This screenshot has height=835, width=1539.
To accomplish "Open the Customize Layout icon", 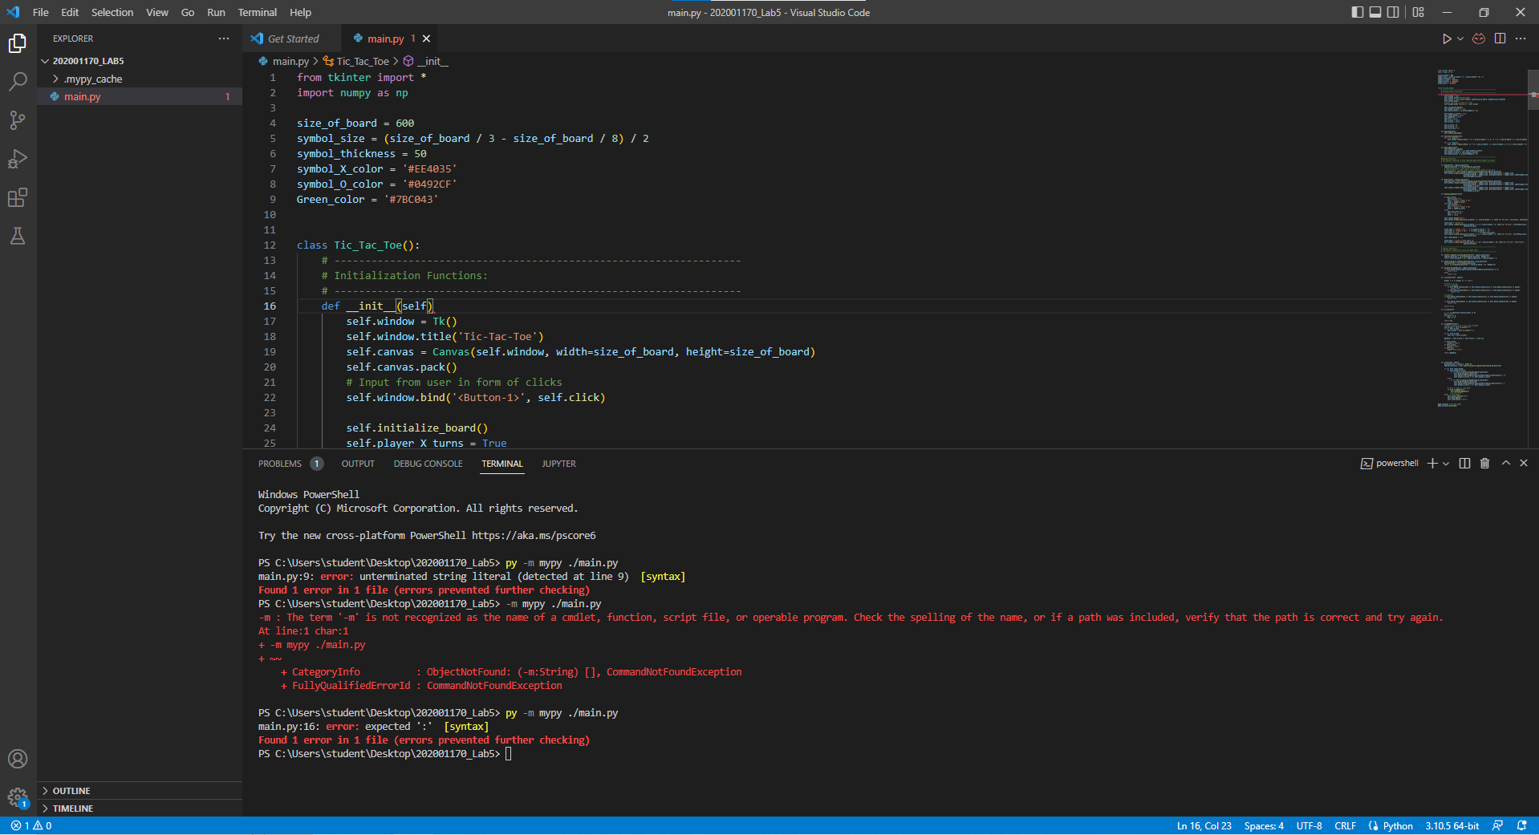I will tap(1419, 12).
